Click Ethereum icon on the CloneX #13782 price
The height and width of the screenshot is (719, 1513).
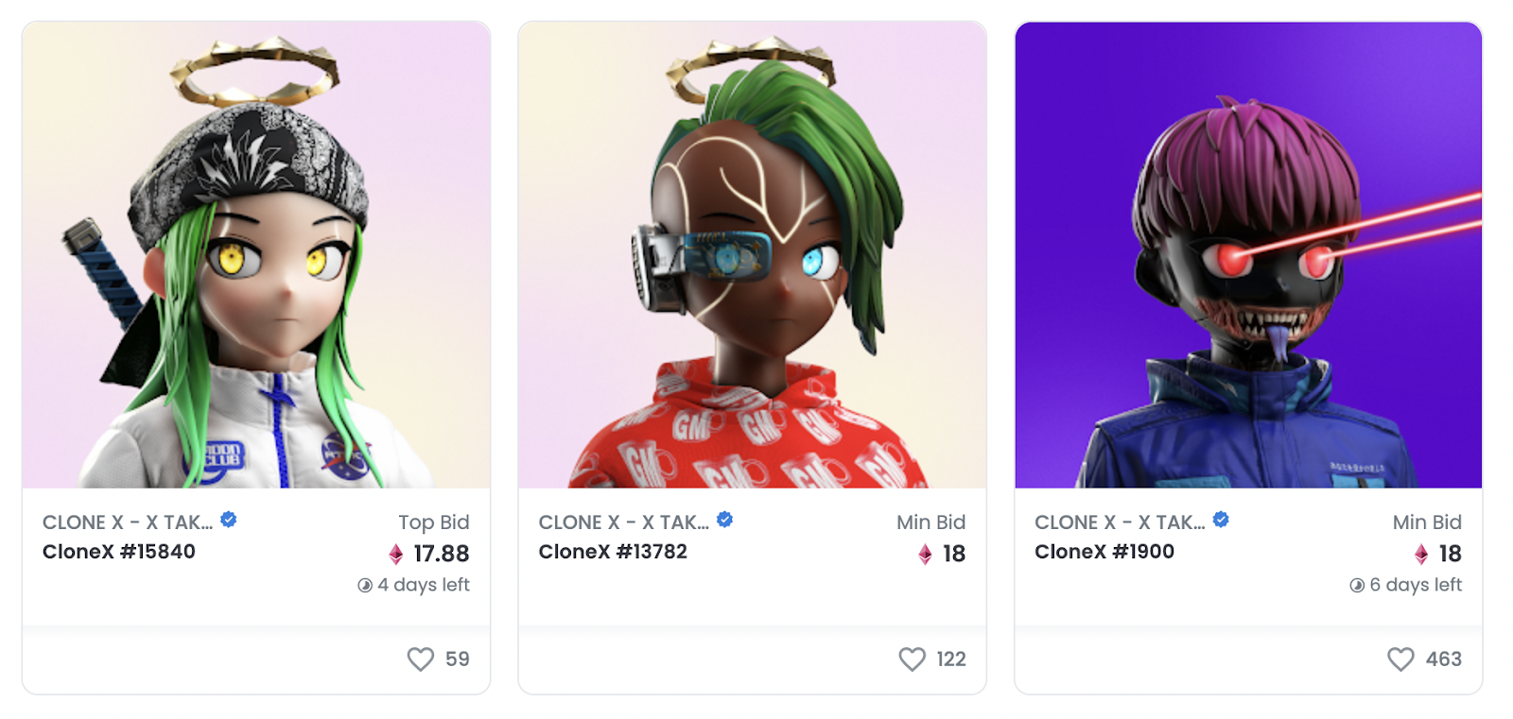tap(925, 554)
